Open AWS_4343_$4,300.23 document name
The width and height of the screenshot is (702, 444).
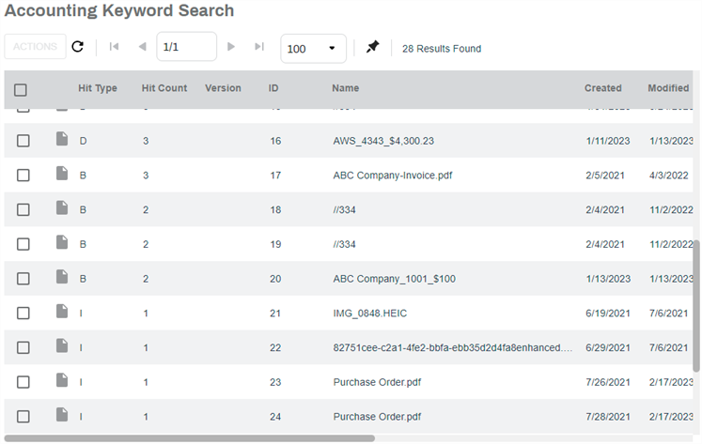point(383,141)
